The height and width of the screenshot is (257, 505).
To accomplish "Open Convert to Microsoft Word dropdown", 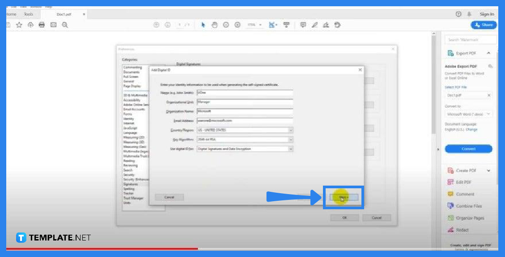I will point(469,114).
